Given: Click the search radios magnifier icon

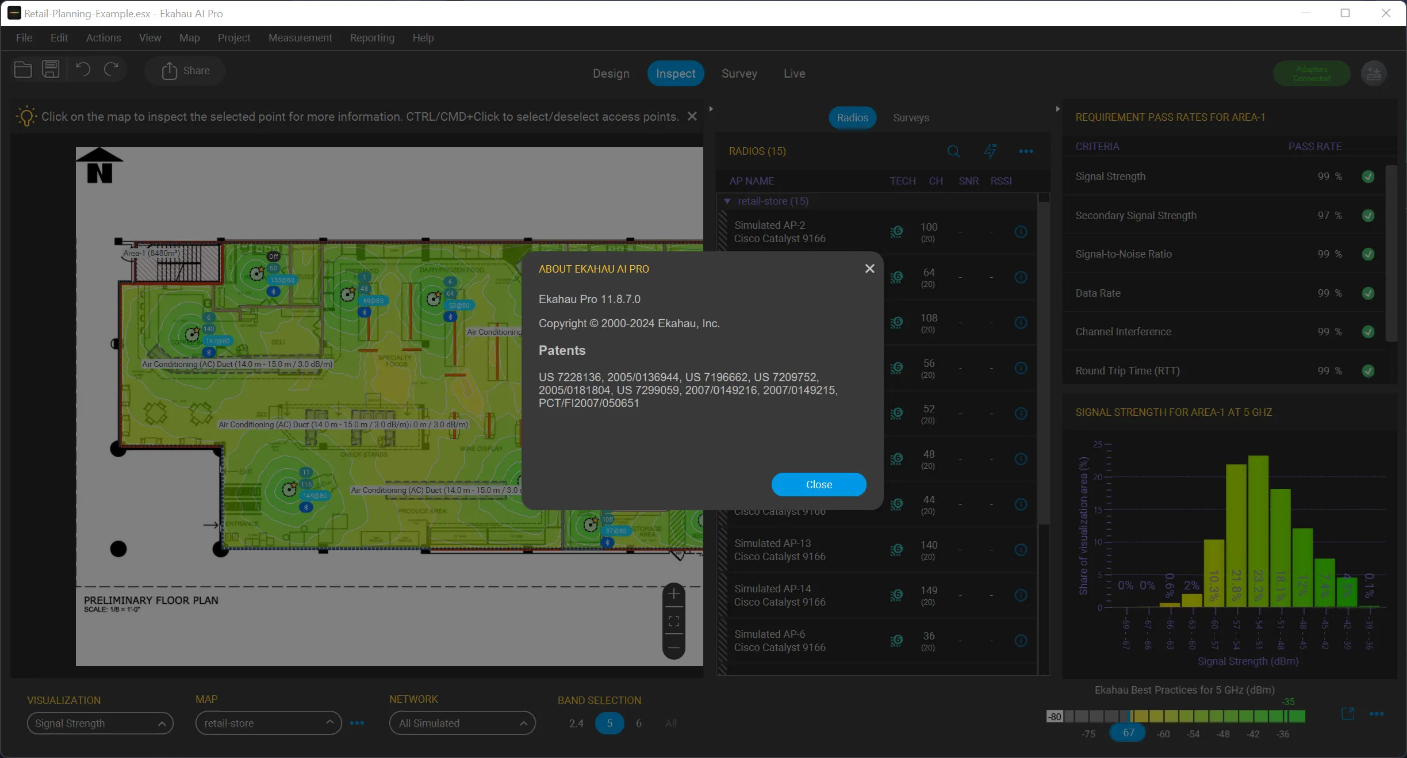Looking at the screenshot, I should click(953, 151).
